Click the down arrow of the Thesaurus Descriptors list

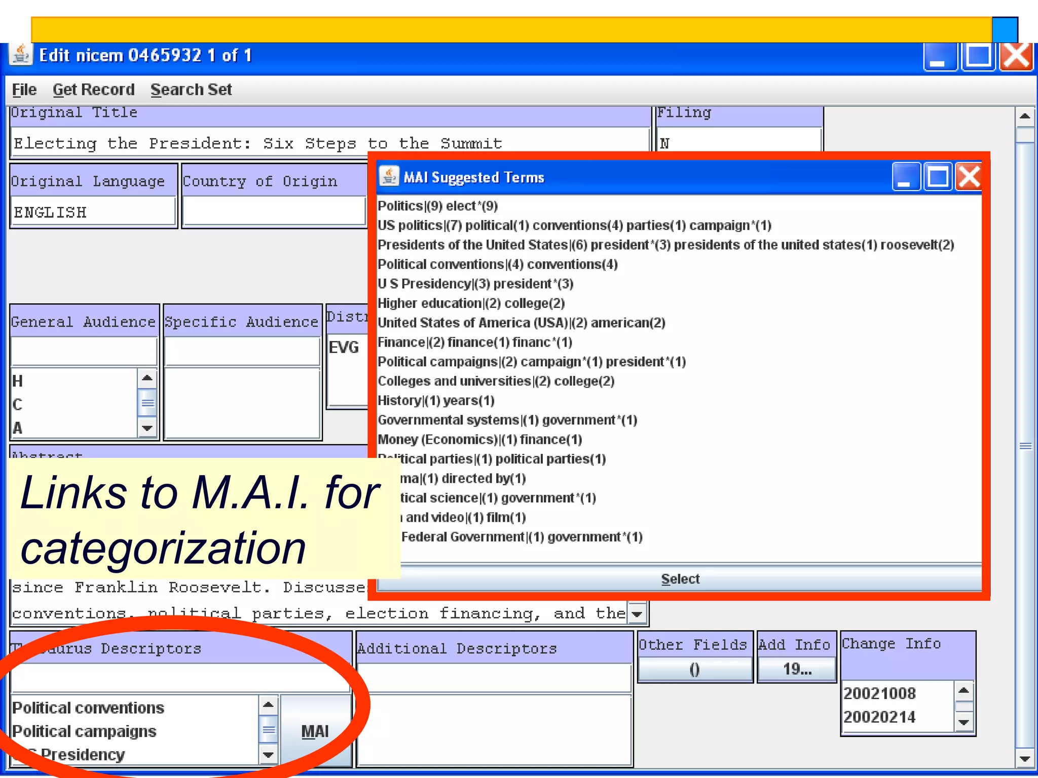coord(268,755)
